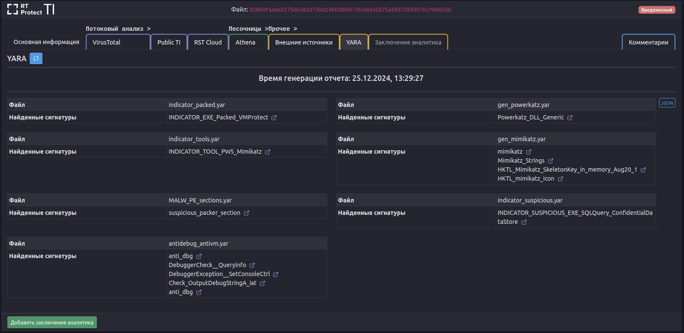This screenshot has height=333, width=684.
Task: Open external link icon for INDICATOR_EXE_Packed_VMProtect
Action: pos(274,118)
